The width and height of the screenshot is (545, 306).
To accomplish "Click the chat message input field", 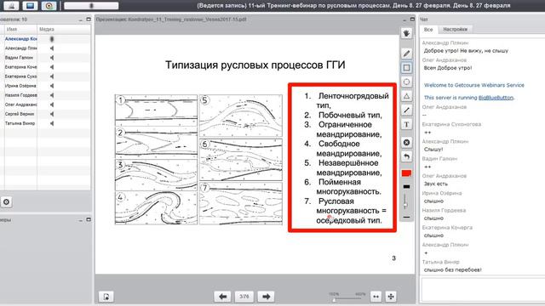I will (483, 290).
